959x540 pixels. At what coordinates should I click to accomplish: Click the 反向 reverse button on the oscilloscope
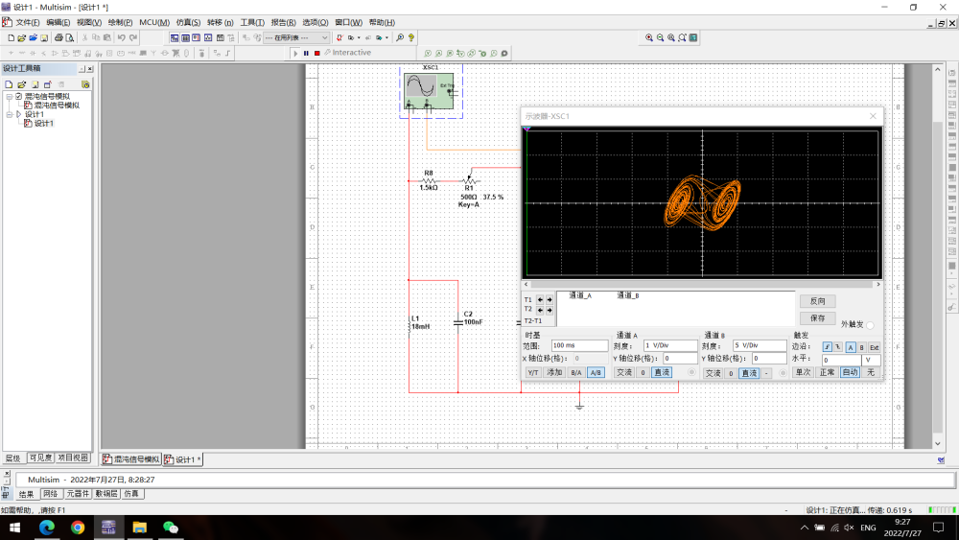[817, 301]
